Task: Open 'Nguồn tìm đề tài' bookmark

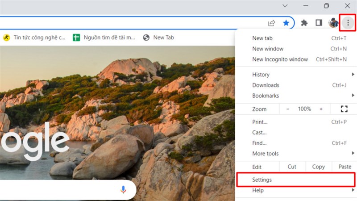Action: (x=104, y=38)
